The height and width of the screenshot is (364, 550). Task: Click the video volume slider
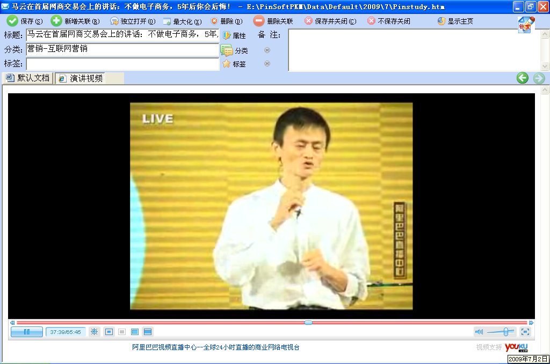(501, 332)
